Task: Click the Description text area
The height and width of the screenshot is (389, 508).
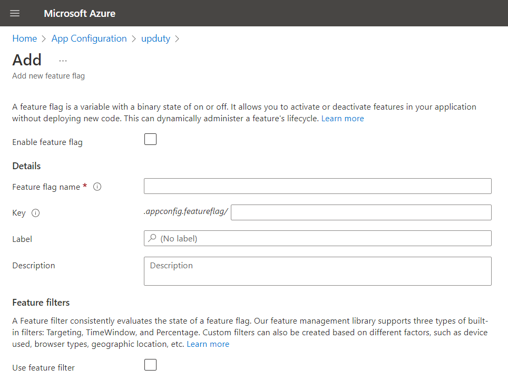Action: [317, 271]
